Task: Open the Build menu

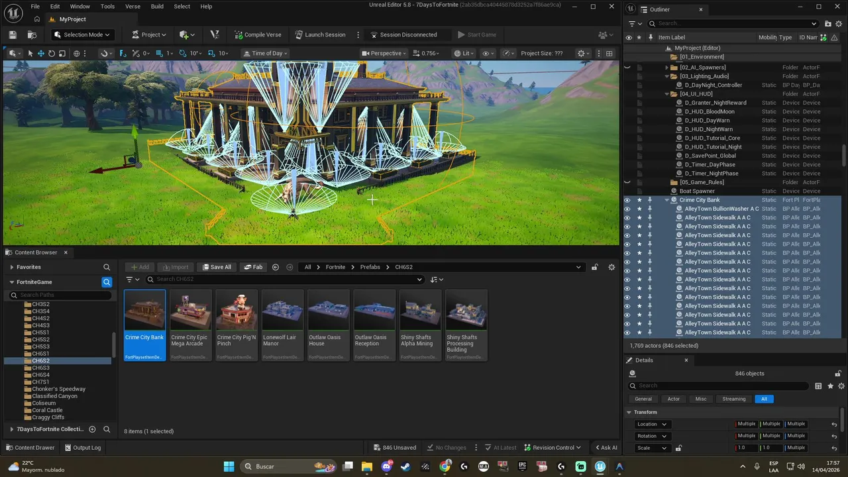Action: coord(157,7)
